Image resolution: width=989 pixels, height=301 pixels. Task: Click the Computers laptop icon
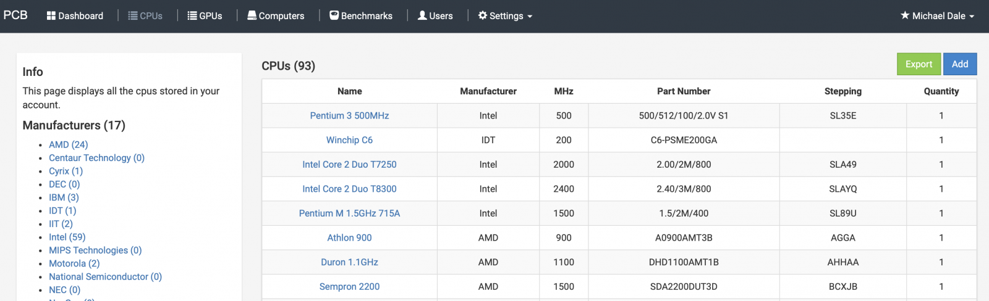click(252, 16)
